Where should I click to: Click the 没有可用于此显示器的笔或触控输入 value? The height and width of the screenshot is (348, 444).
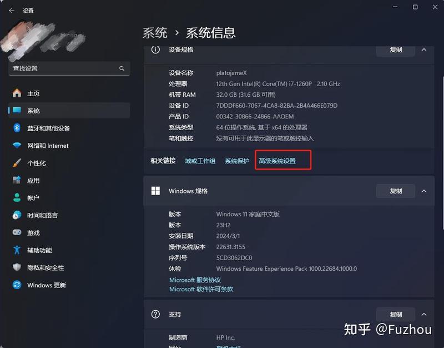point(265,138)
